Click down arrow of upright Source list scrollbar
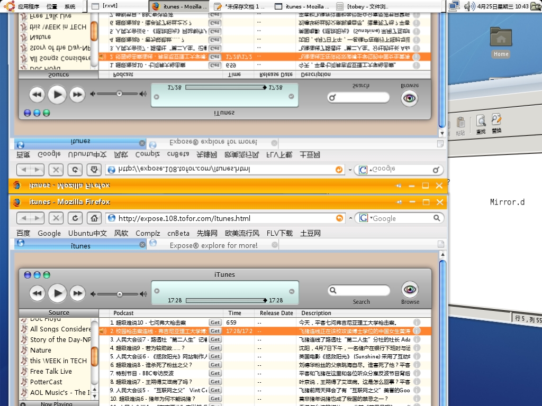This screenshot has width=542, height=406. 94,396
